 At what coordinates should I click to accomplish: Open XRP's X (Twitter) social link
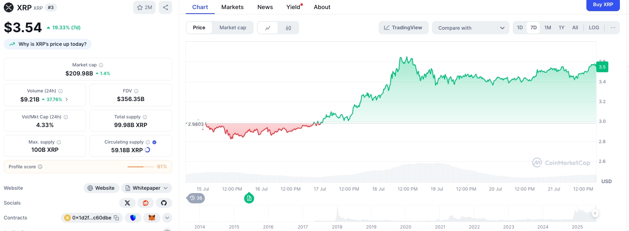(x=127, y=203)
